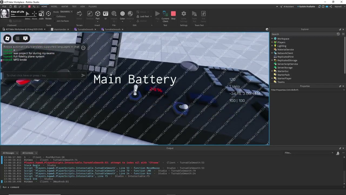Open Game Settings
This screenshot has width=346, height=195.
point(184,16)
